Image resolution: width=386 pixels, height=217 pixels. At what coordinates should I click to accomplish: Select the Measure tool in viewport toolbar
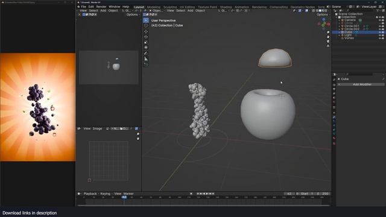coord(146,59)
